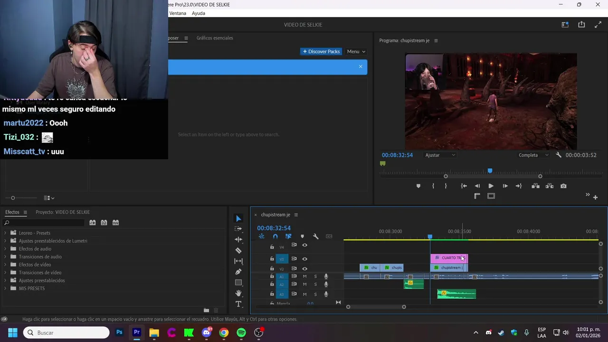Click the Discover Packs button
Screen dimensions: 608x342
pos(322,51)
